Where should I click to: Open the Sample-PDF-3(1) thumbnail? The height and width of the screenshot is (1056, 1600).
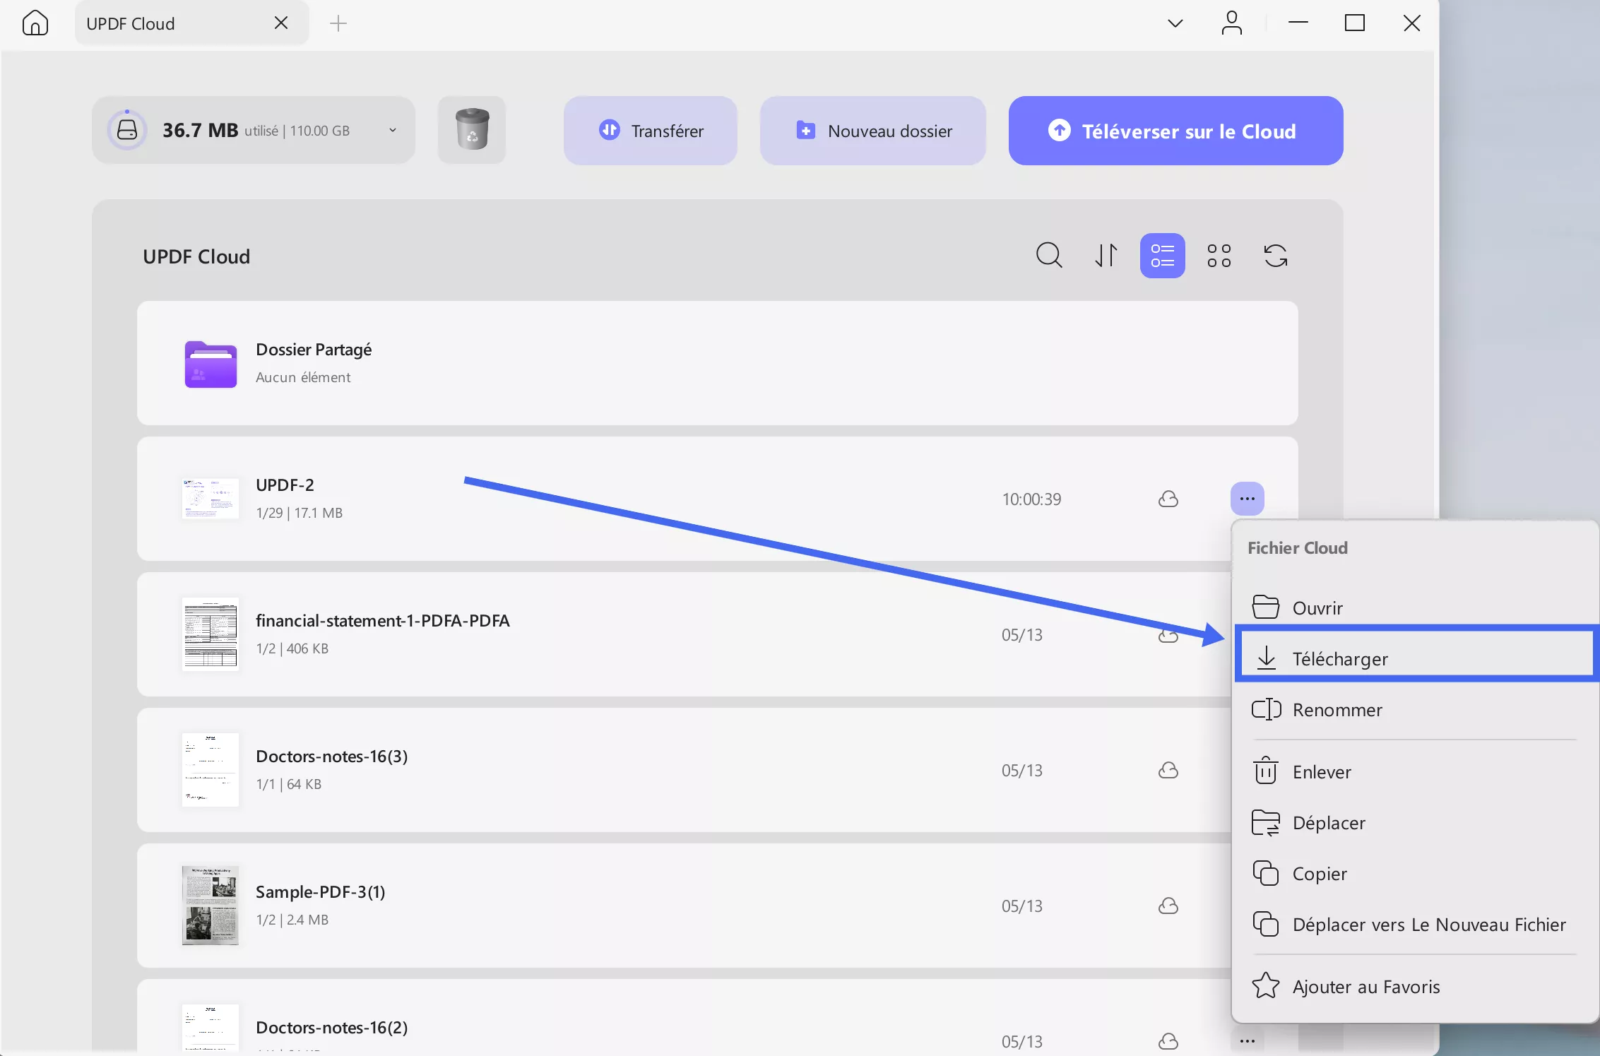[211, 906]
